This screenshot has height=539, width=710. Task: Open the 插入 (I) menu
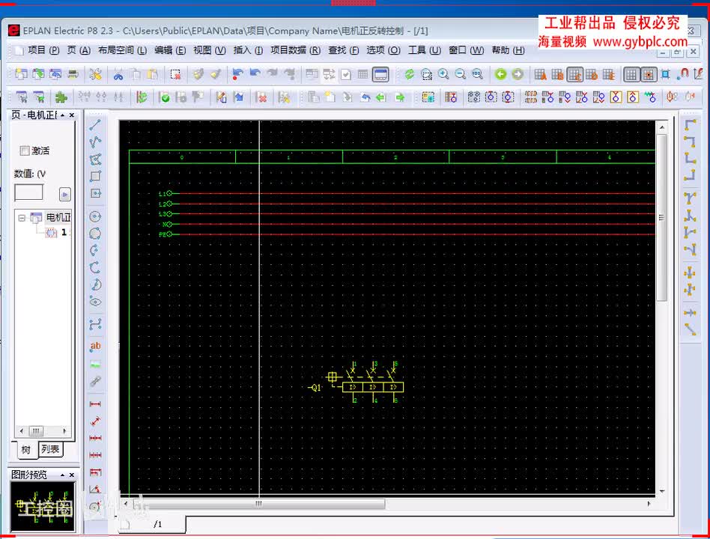point(247,50)
